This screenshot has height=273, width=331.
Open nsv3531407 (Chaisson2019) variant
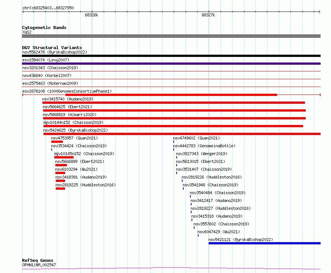[204, 169]
